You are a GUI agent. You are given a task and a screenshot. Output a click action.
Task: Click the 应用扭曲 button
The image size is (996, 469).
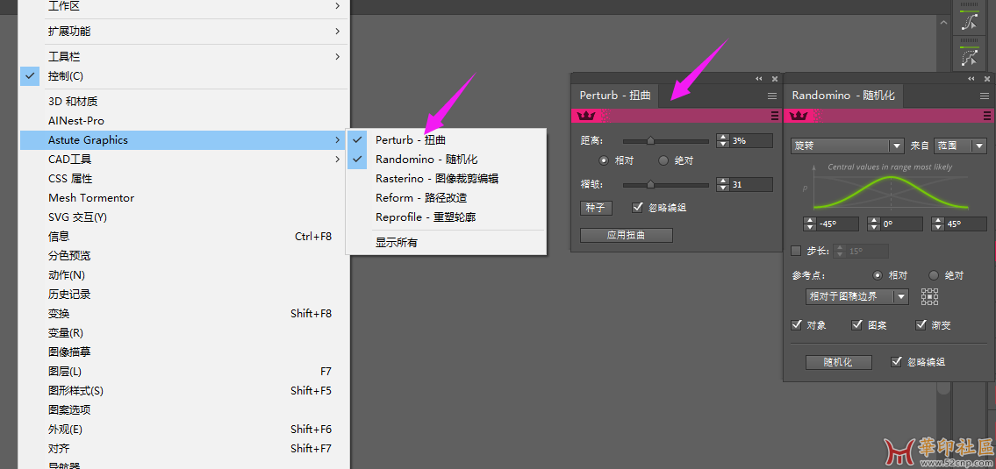[x=627, y=235]
